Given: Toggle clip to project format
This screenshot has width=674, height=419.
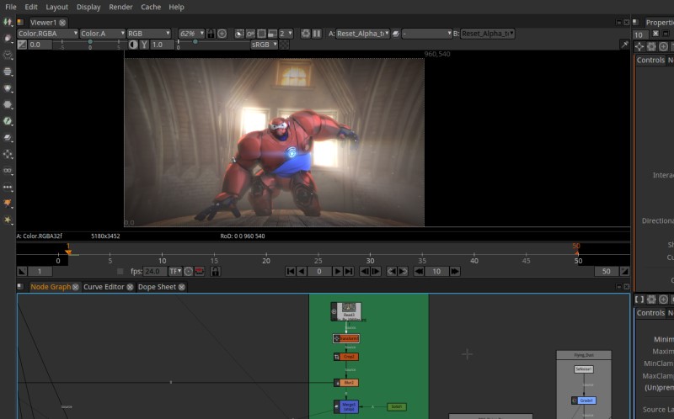Looking at the screenshot, I should click(239, 34).
